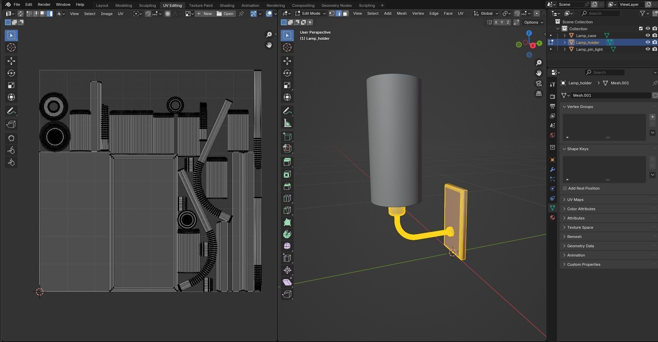This screenshot has height=342, width=658.
Task: Open the Modifiers properties tab wrench icon
Action: pyautogui.click(x=553, y=169)
